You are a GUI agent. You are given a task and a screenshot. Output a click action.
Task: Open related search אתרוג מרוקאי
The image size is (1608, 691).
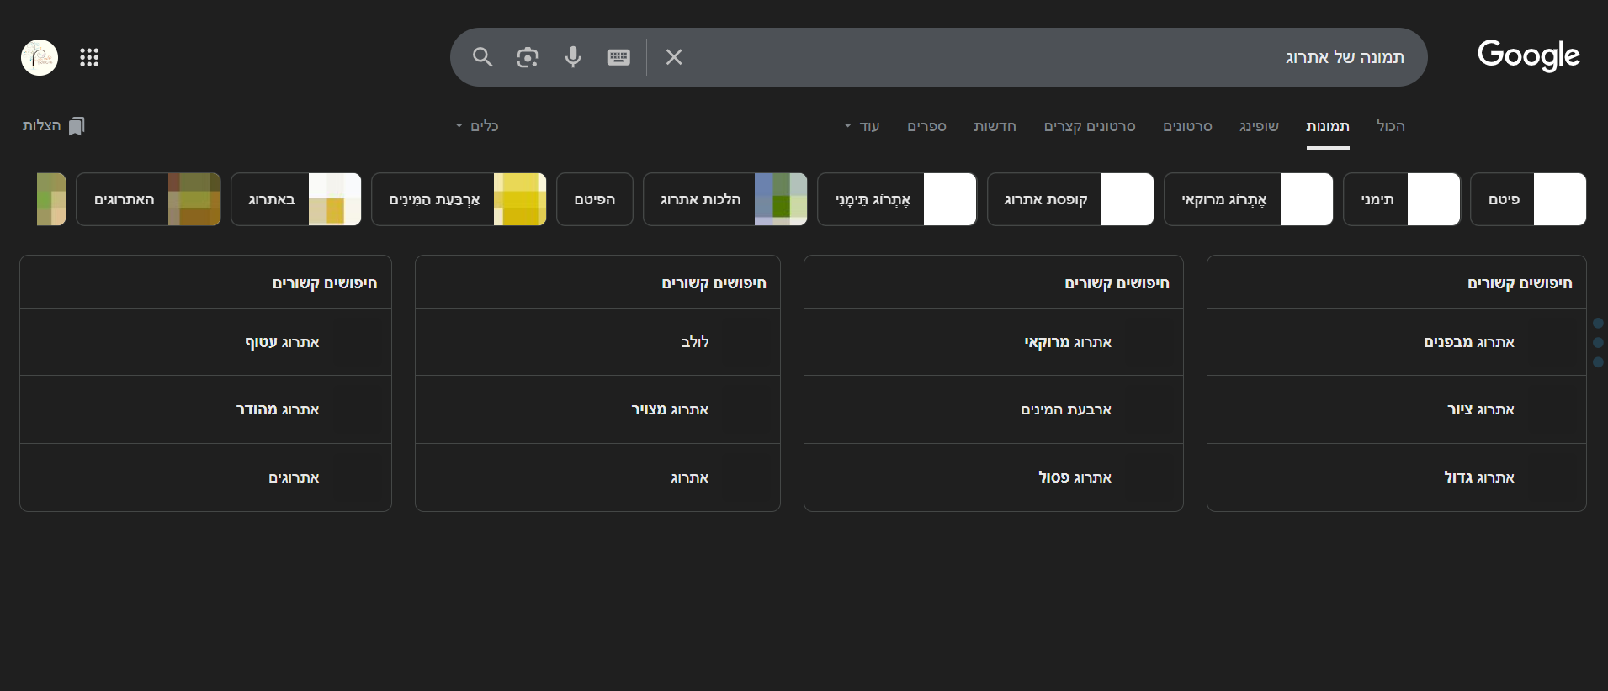(1067, 342)
